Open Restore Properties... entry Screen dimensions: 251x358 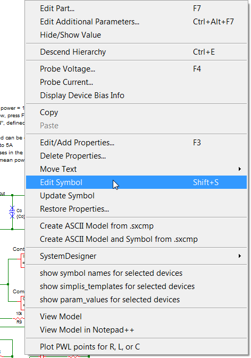coord(136,209)
